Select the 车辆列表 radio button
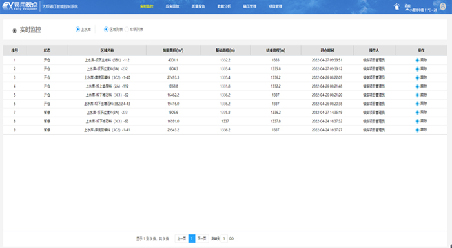This screenshot has height=248, width=452. click(127, 30)
